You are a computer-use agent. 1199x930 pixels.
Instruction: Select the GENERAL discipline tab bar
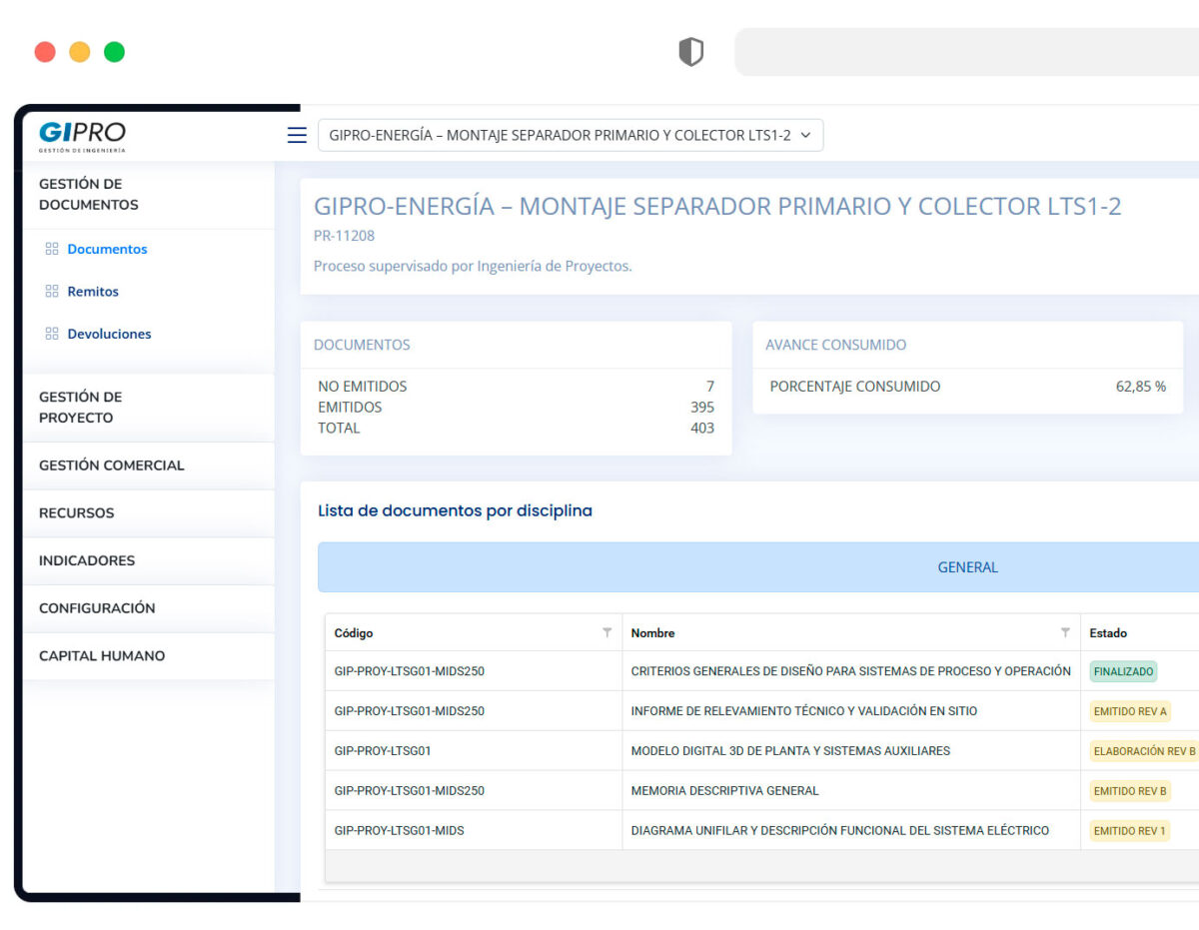tap(966, 567)
